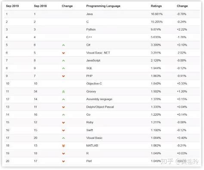Viewport: 204px width, 170px height.
Task: Click red down arrow beside Perl
Action: [63, 161]
